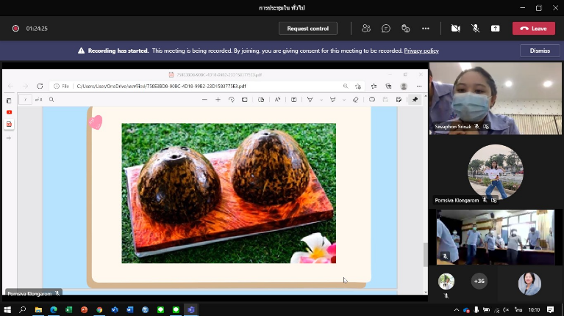Unpin the PDF toolbar
This screenshot has height=316, width=564.
[x=415, y=100]
